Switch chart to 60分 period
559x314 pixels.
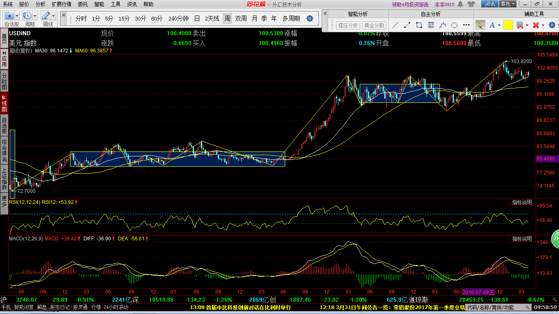[x=157, y=18]
